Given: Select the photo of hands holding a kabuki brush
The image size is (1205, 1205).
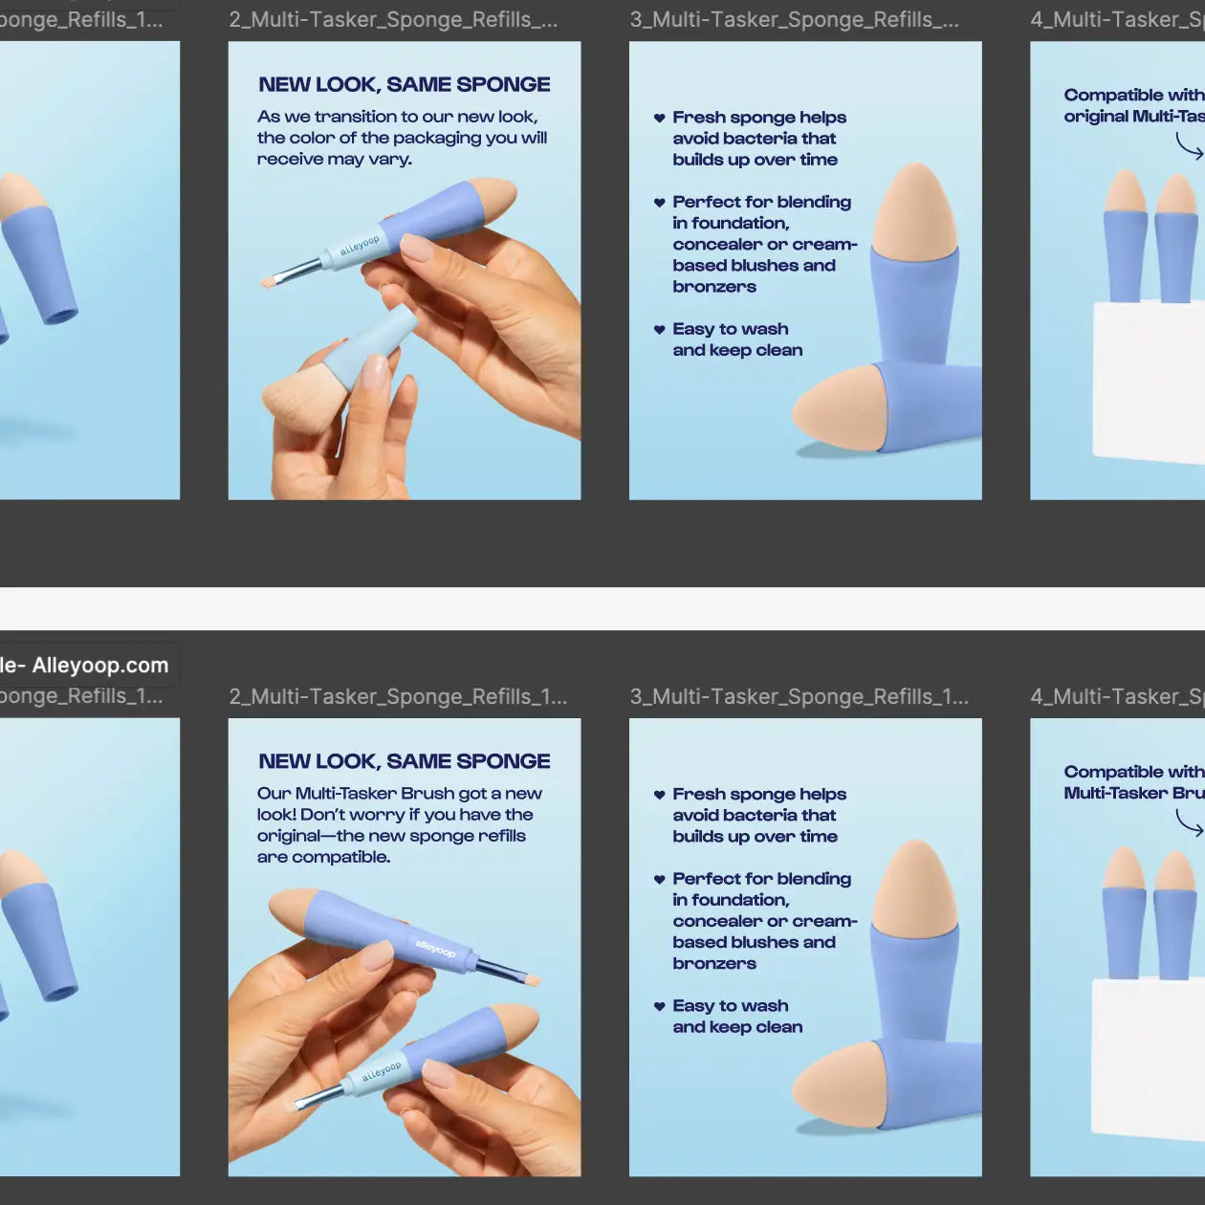Looking at the screenshot, I should [421, 340].
